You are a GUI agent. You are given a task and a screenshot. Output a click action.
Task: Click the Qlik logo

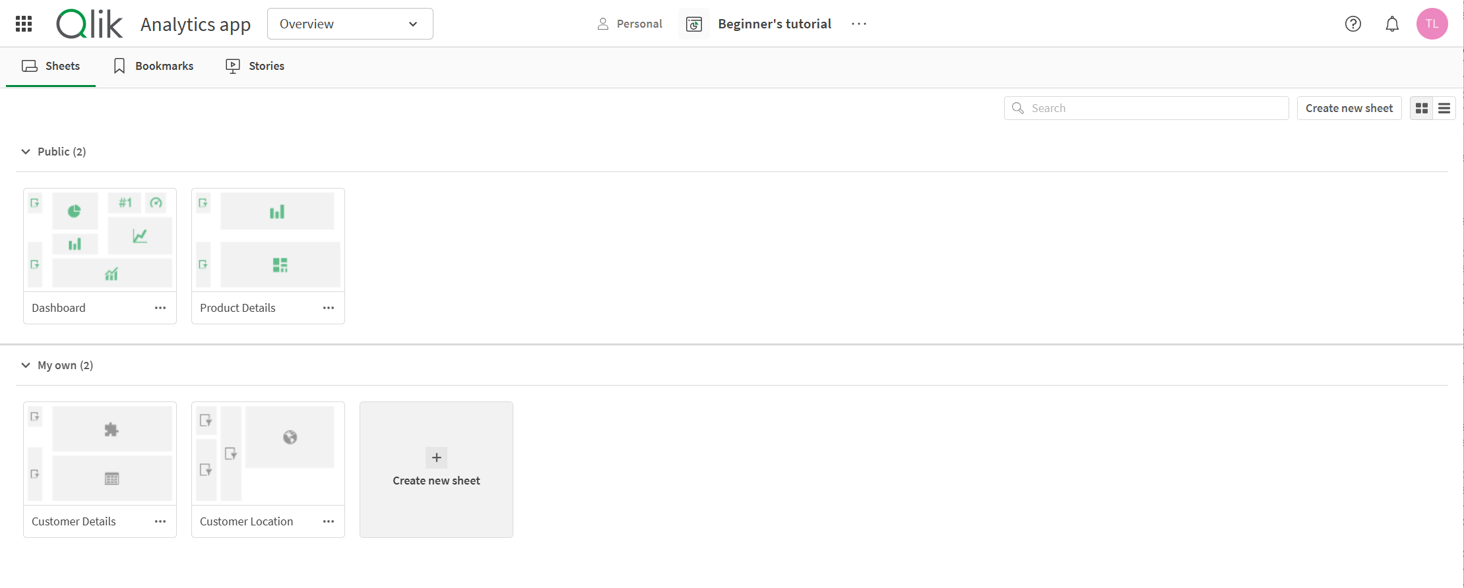[89, 24]
